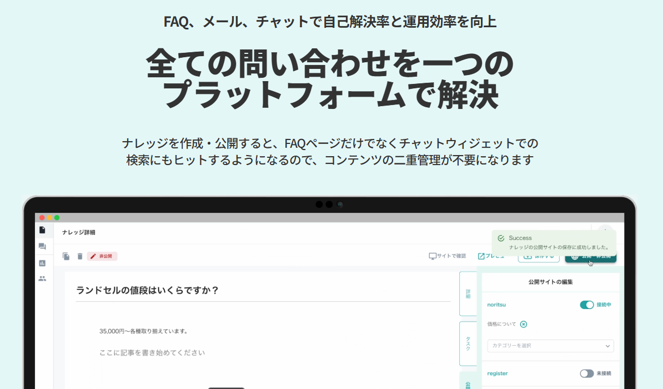The image size is (663, 389).
Task: Click the 未接続 status label
Action: (x=604, y=373)
